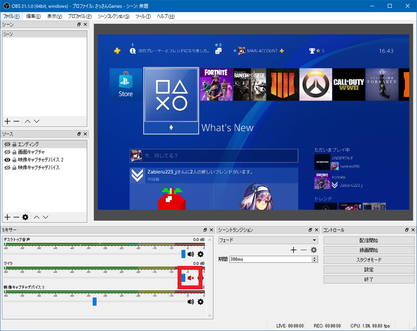Select エンディング source row

click(44, 144)
